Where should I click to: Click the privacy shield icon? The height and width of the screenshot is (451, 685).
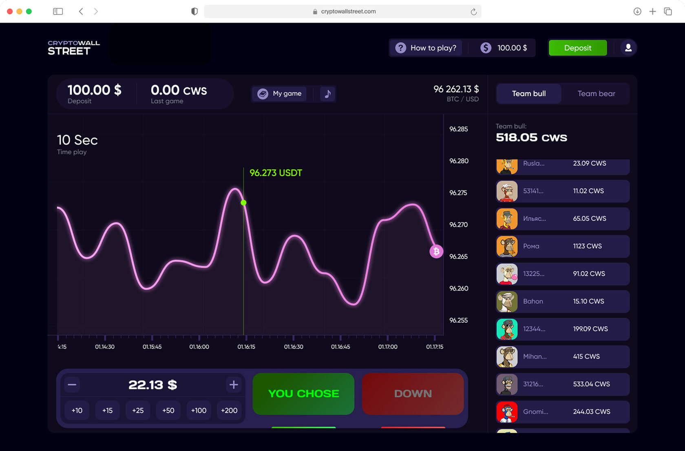194,11
